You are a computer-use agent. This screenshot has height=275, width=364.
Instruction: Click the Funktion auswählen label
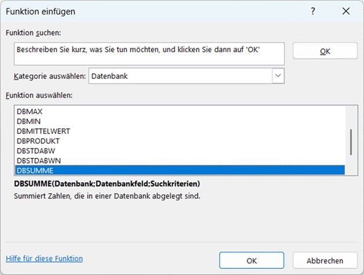tap(38, 95)
